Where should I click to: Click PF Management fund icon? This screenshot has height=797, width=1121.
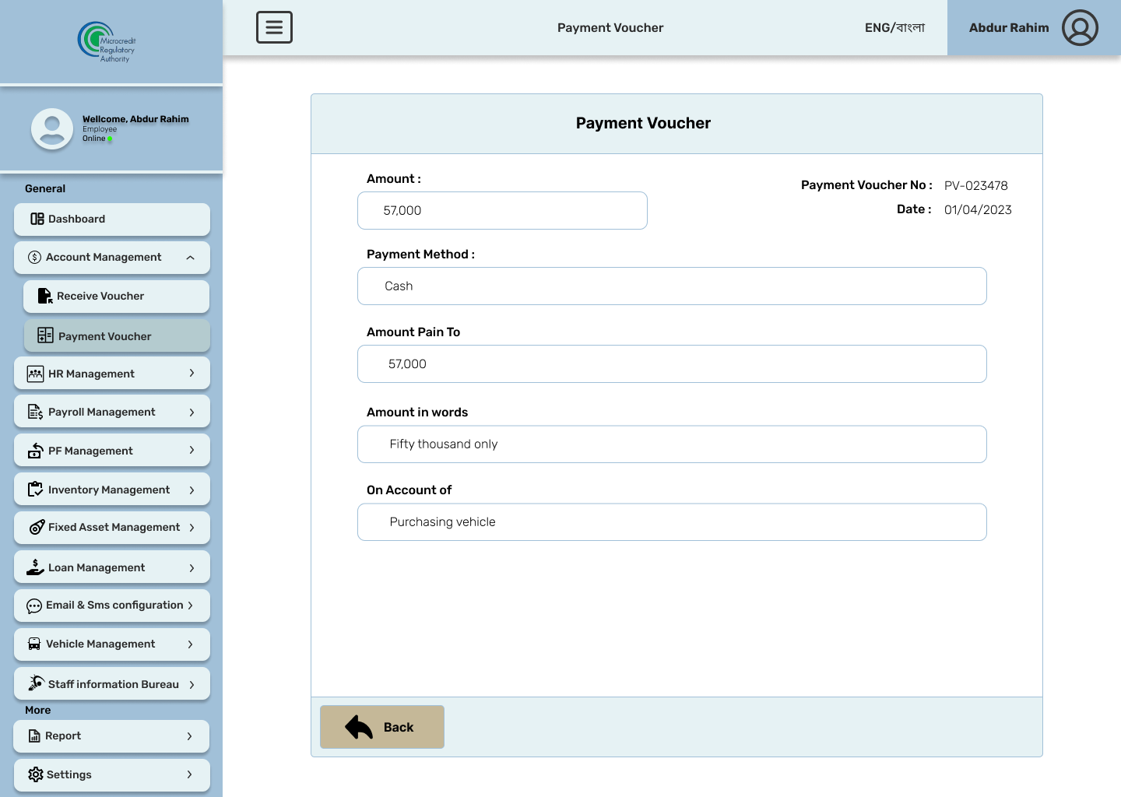tap(36, 451)
